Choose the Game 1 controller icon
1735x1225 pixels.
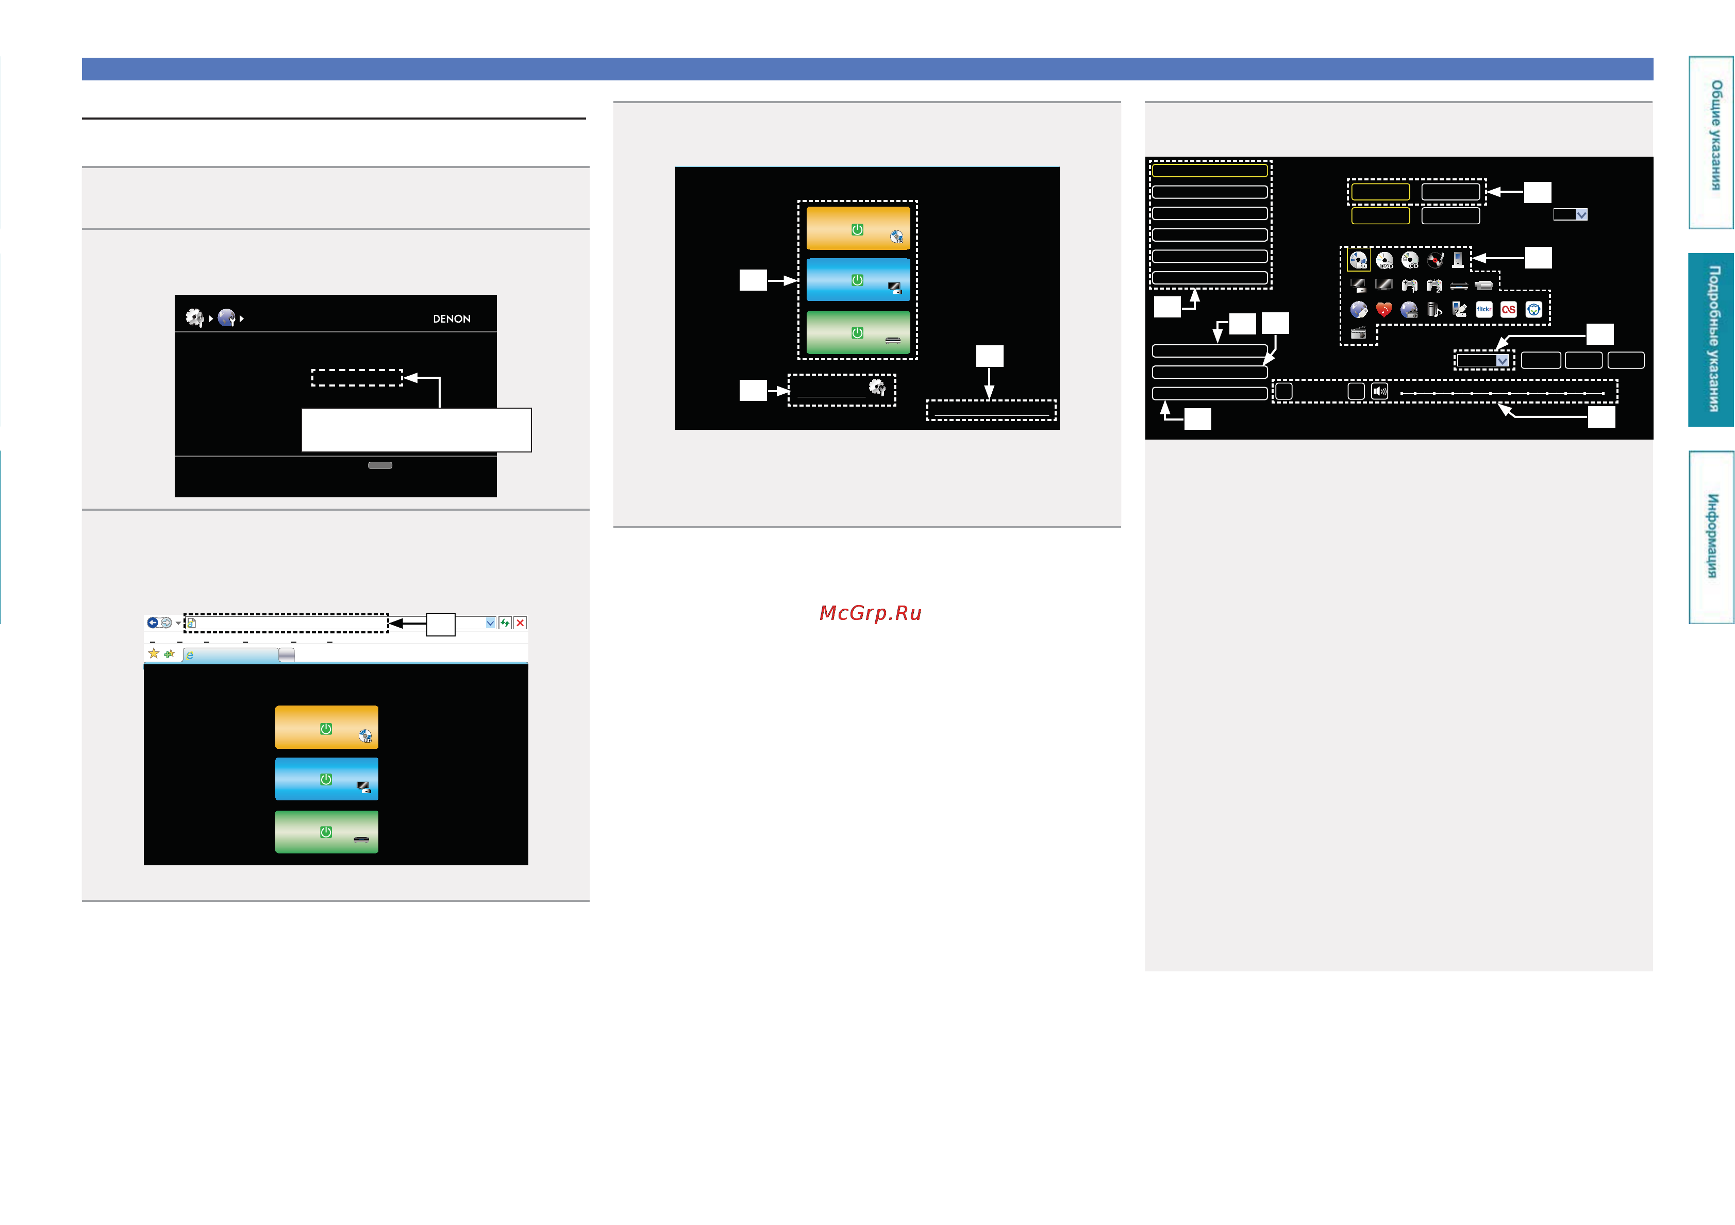coord(1409,286)
